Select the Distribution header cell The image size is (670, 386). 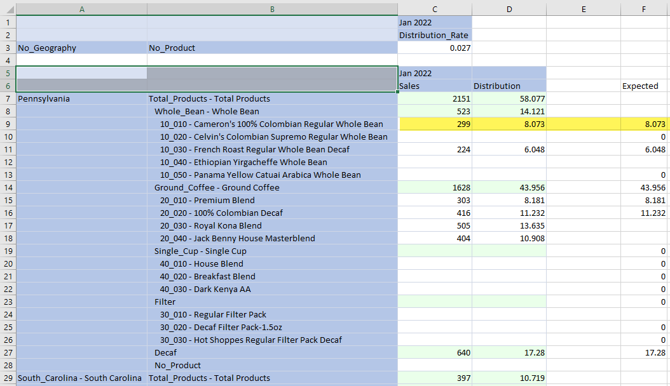pos(509,86)
